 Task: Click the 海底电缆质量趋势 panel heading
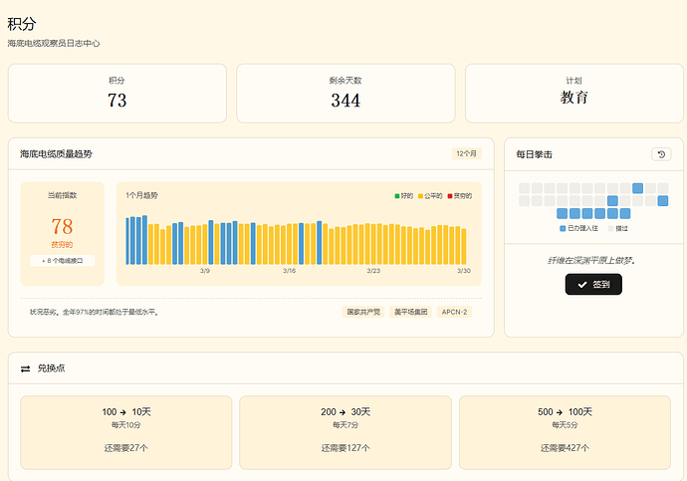pos(56,153)
